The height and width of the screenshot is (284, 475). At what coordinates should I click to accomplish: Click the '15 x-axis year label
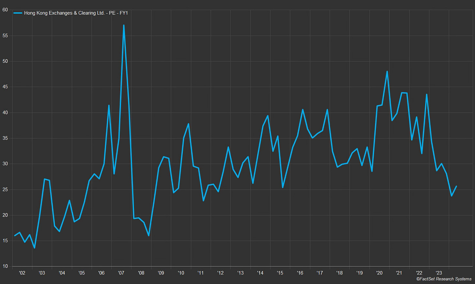(x=280, y=273)
